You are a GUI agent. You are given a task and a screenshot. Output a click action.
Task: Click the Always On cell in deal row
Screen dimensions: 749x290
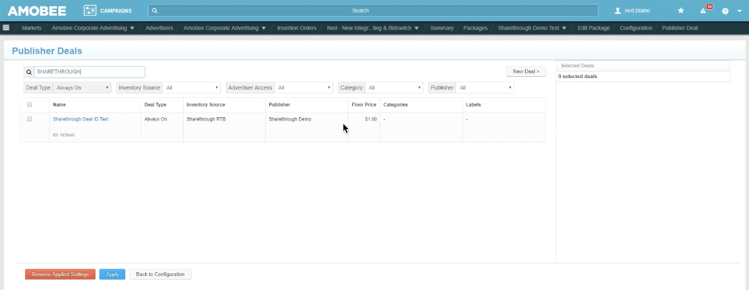(x=156, y=119)
